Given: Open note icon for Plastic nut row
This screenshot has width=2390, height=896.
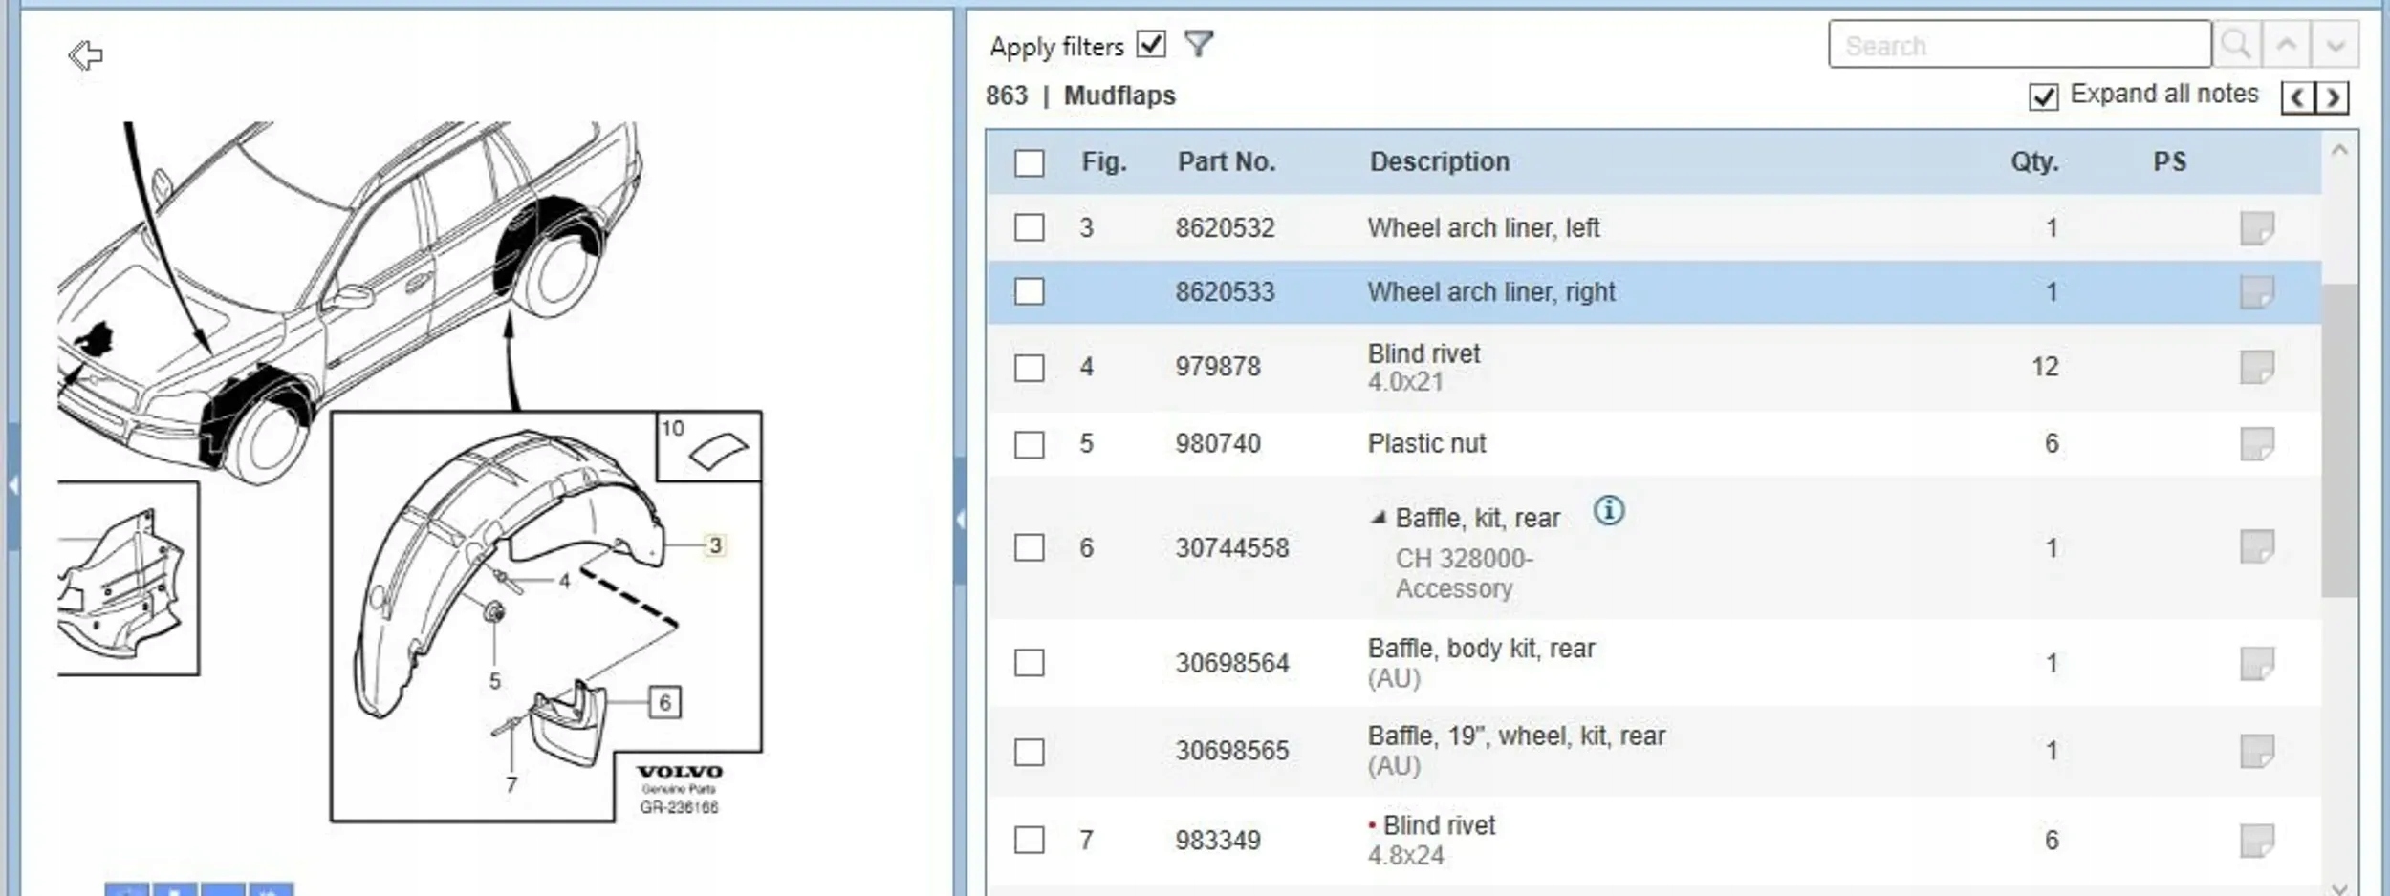Looking at the screenshot, I should 2256,444.
